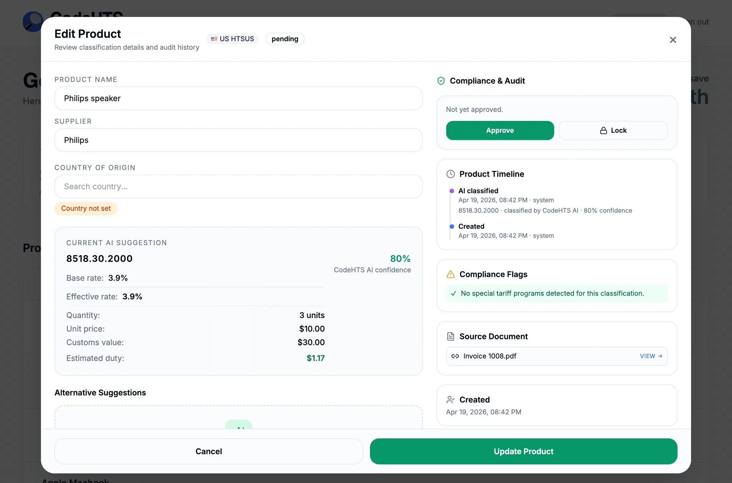Click the Source Document file icon
The image size is (732, 483).
pos(450,337)
